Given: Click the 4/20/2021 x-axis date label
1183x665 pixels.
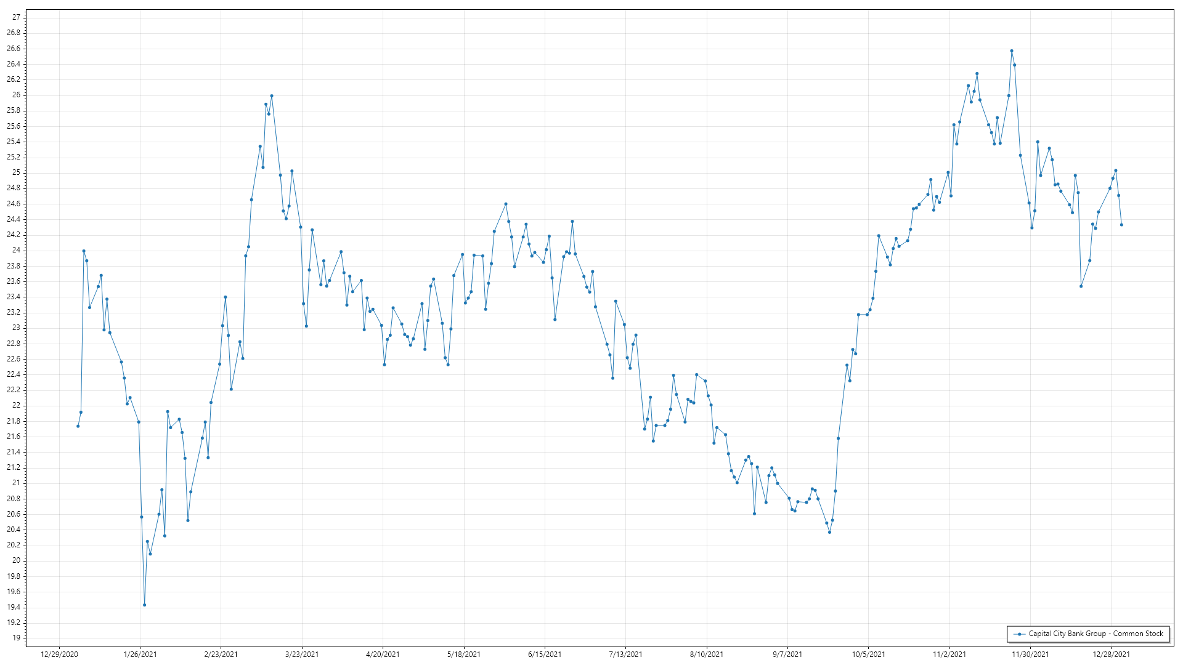Looking at the screenshot, I should point(383,654).
